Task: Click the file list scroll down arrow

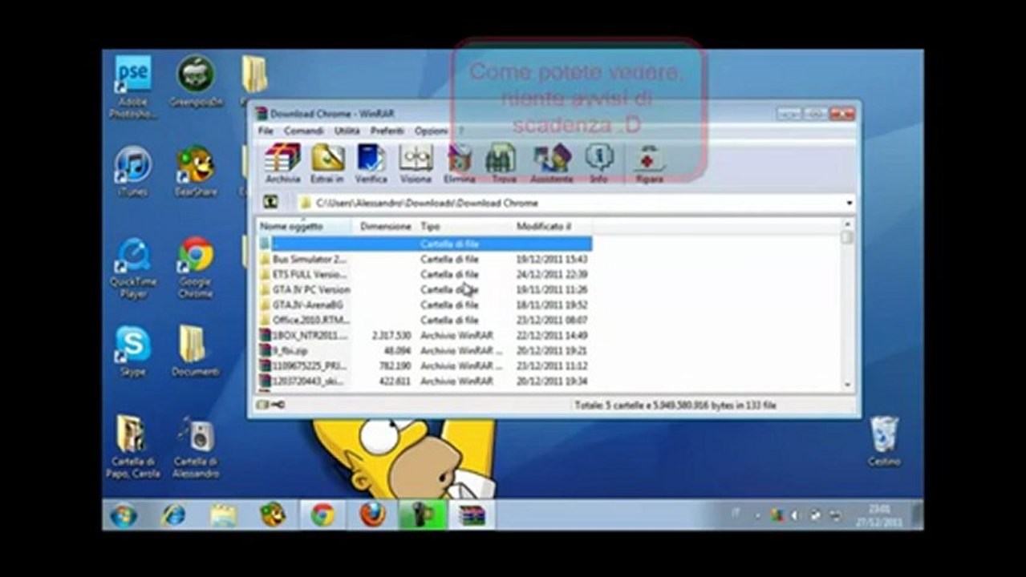Action: (848, 385)
